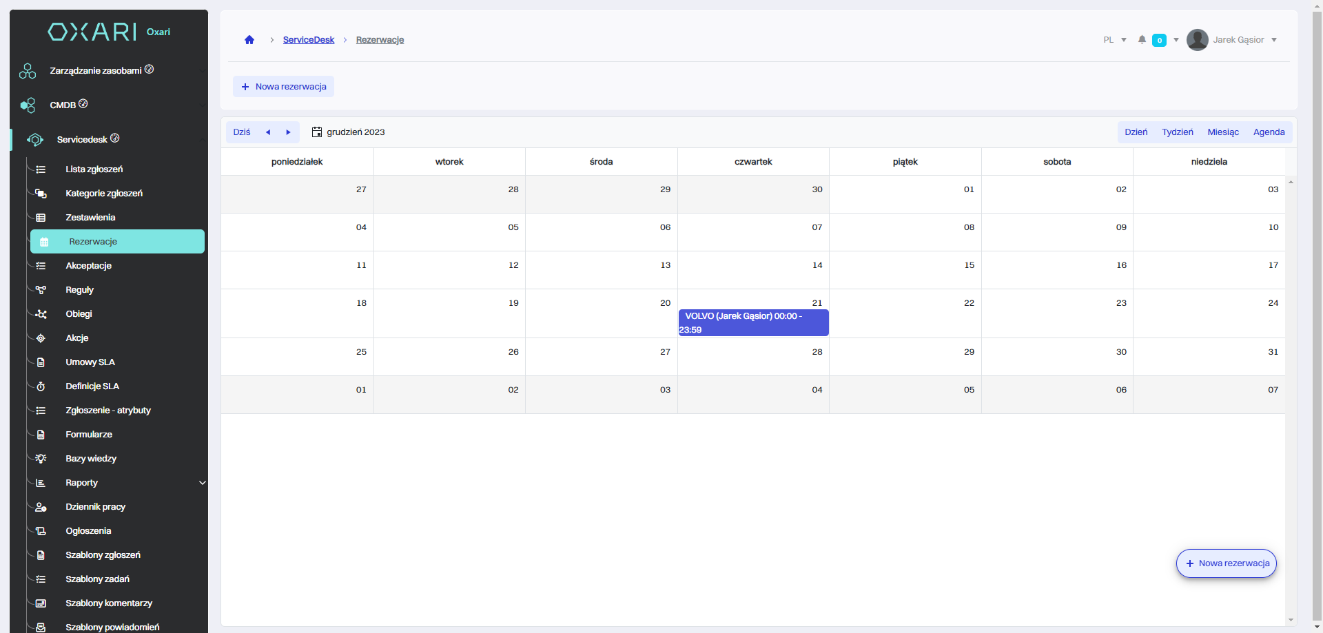Screen dimensions: 1323x633
Task: Click the CMDB module icon in sidebar
Action: [28, 105]
